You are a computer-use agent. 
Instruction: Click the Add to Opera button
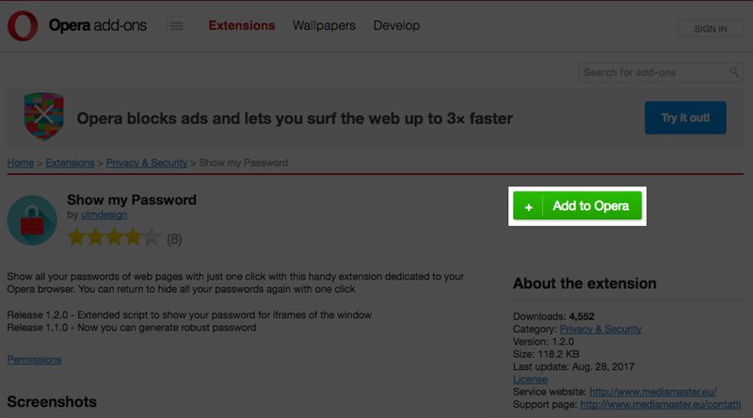(577, 205)
